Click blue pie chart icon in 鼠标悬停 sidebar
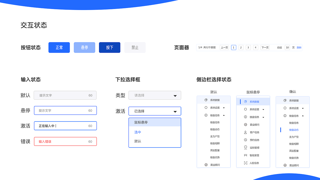Viewport: 320px width, 180px height. tap(245, 101)
